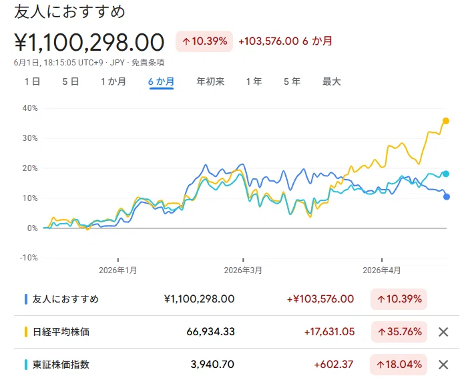Click the teal 東証株価指数 legend swatch
The width and height of the screenshot is (462, 380).
(x=26, y=365)
